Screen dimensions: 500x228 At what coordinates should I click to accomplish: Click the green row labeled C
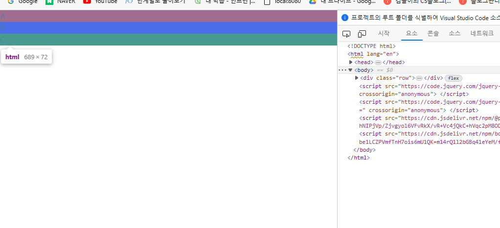tap(169, 40)
